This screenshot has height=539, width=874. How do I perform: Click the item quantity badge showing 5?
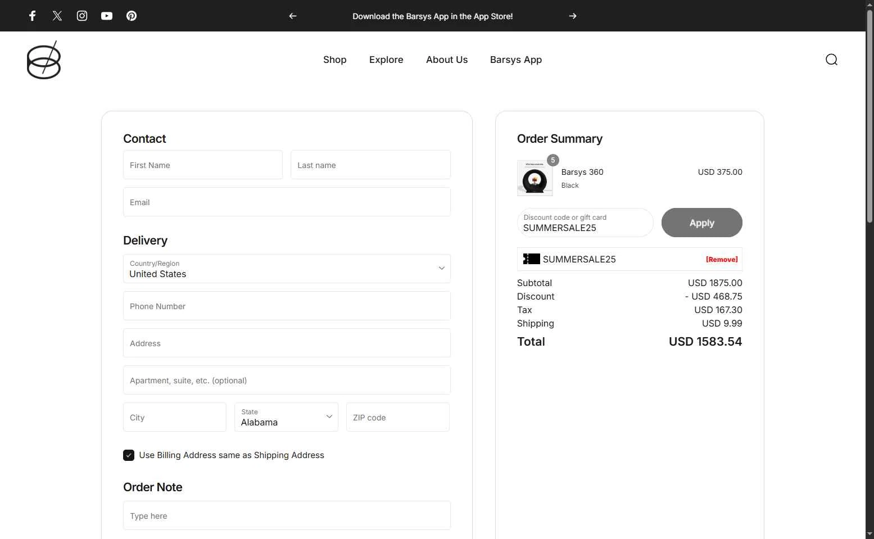point(553,160)
